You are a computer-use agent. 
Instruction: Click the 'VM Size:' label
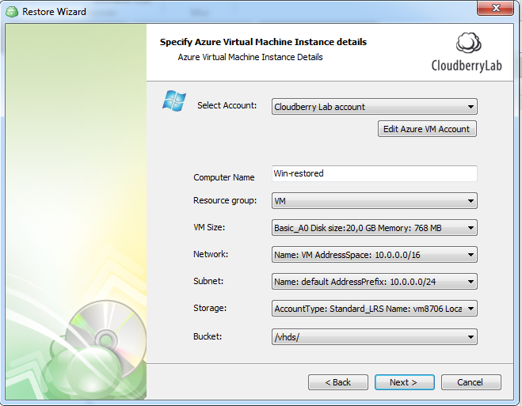click(x=209, y=227)
